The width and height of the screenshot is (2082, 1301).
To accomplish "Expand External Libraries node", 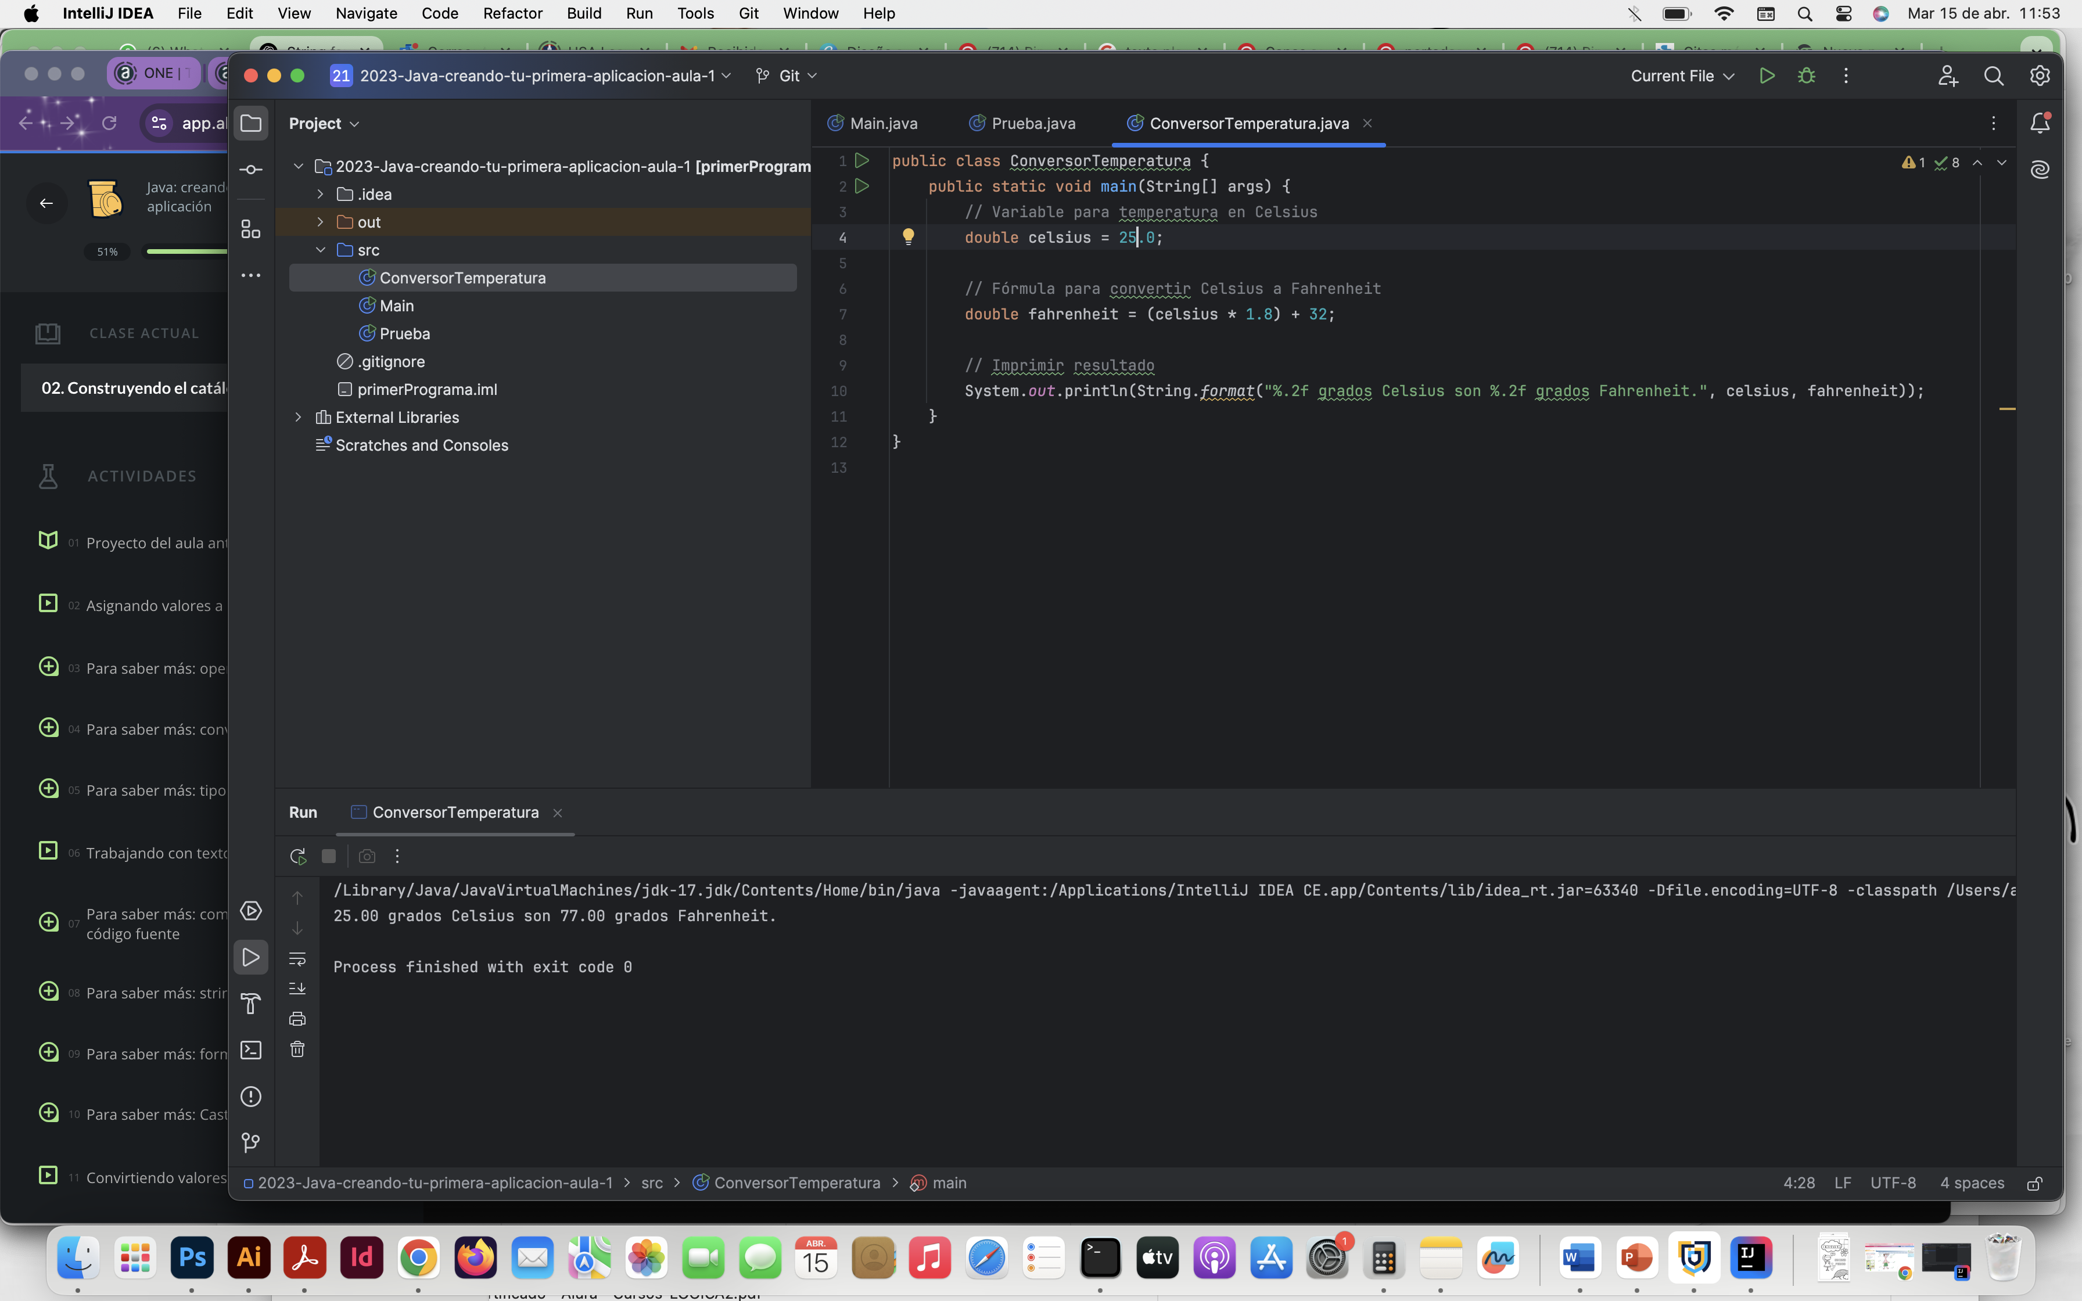I will click(x=299, y=418).
